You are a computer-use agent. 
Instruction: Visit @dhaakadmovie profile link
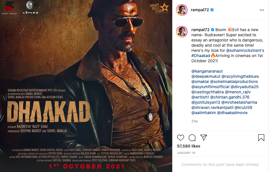pos(232,113)
